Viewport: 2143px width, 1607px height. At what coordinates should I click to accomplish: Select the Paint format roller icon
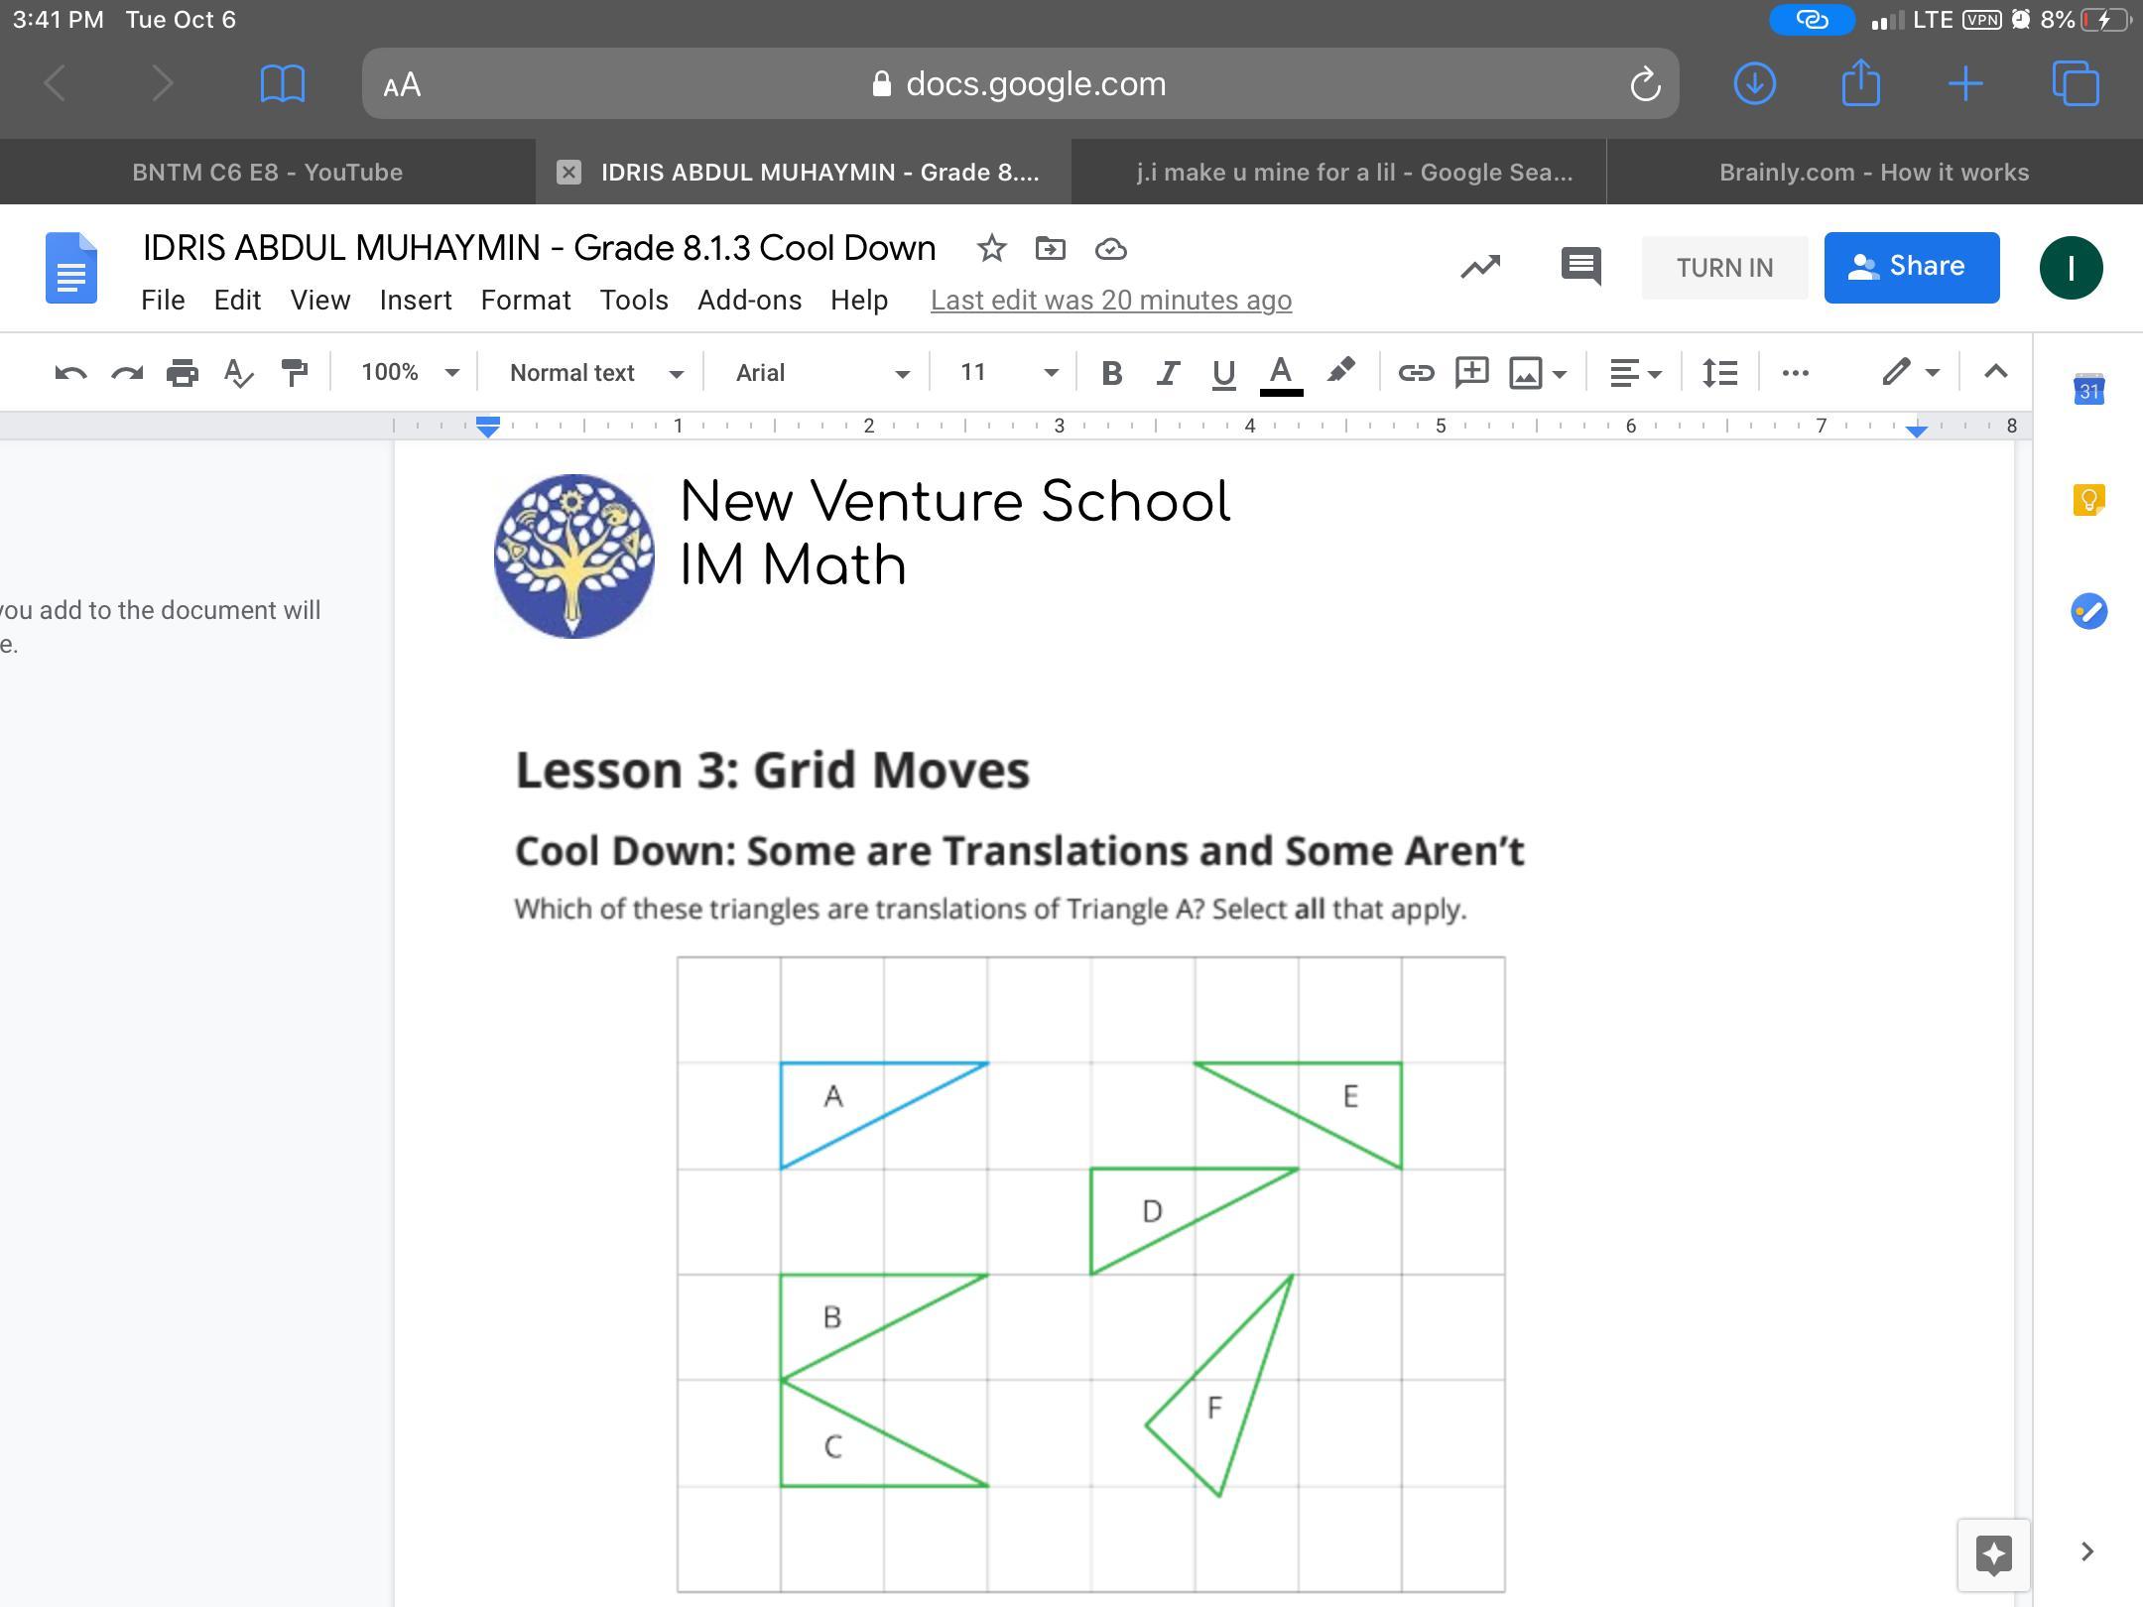[295, 373]
